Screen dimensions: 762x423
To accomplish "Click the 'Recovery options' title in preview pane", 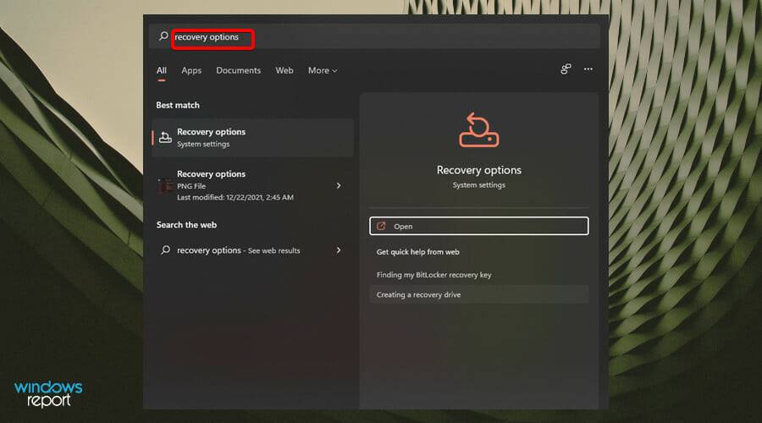I will [x=478, y=170].
